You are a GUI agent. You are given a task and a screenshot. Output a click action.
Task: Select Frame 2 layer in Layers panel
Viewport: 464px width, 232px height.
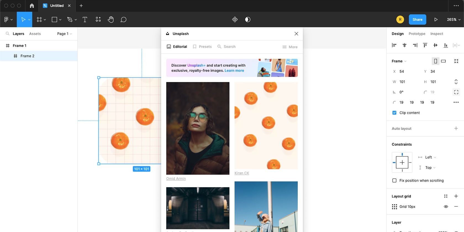39,56
